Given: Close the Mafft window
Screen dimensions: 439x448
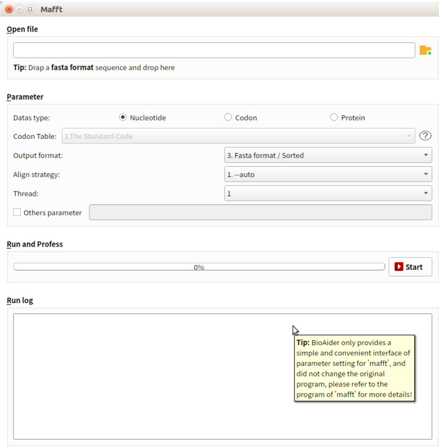Looking at the screenshot, I should 9,9.
